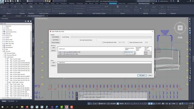The width and height of the screenshot is (194, 109).
Task: Enable Filter Label Styles by Prefix
Action: point(103,42)
